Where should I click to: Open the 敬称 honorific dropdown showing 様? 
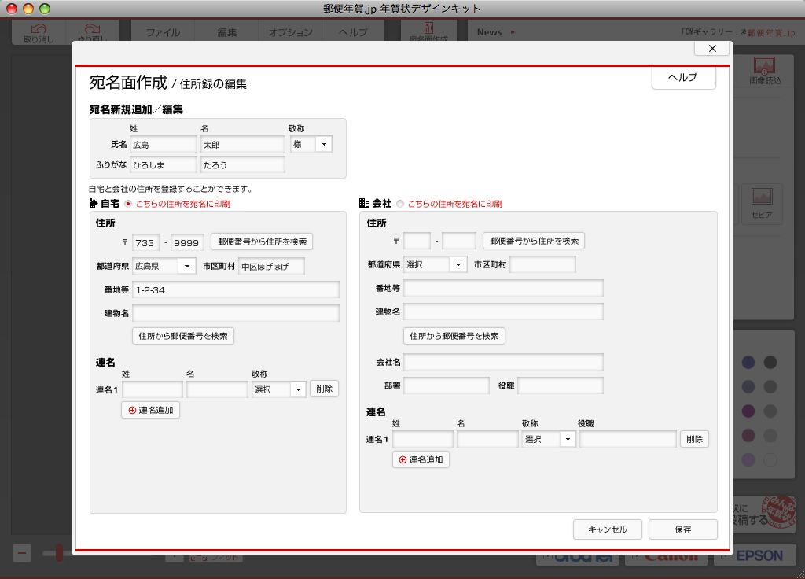(x=311, y=145)
